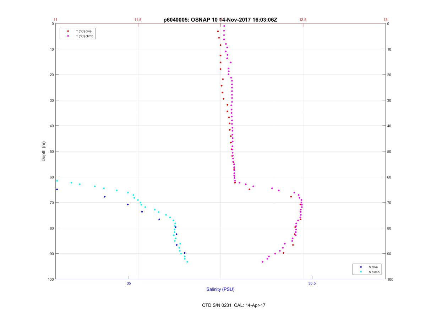The height and width of the screenshot is (314, 426).
Task: Click depth tick 10 on left axis
Action: [51, 49]
